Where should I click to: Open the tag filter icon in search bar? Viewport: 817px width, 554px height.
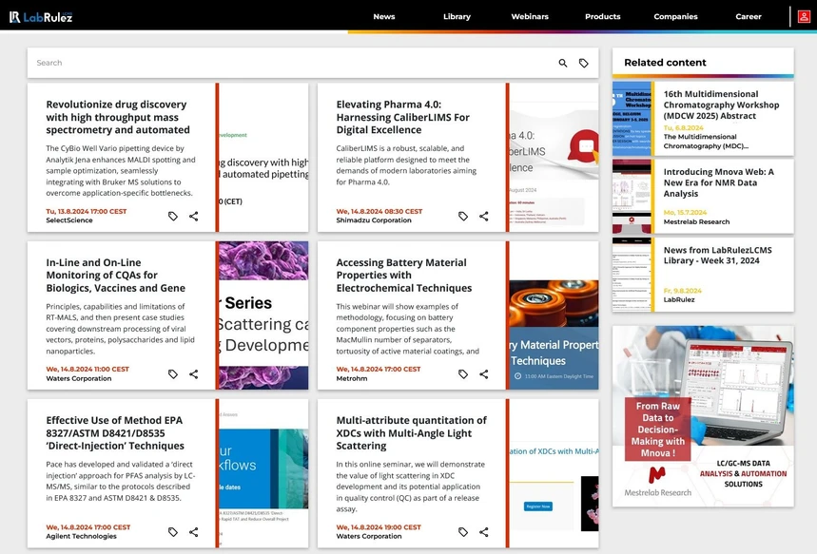point(584,64)
